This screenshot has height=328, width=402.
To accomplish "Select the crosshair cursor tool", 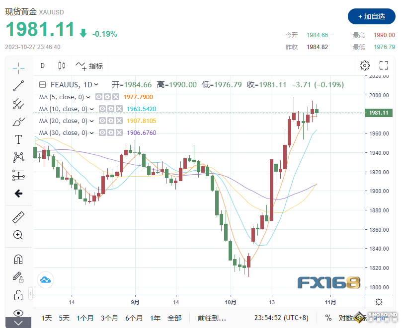I will (18, 68).
